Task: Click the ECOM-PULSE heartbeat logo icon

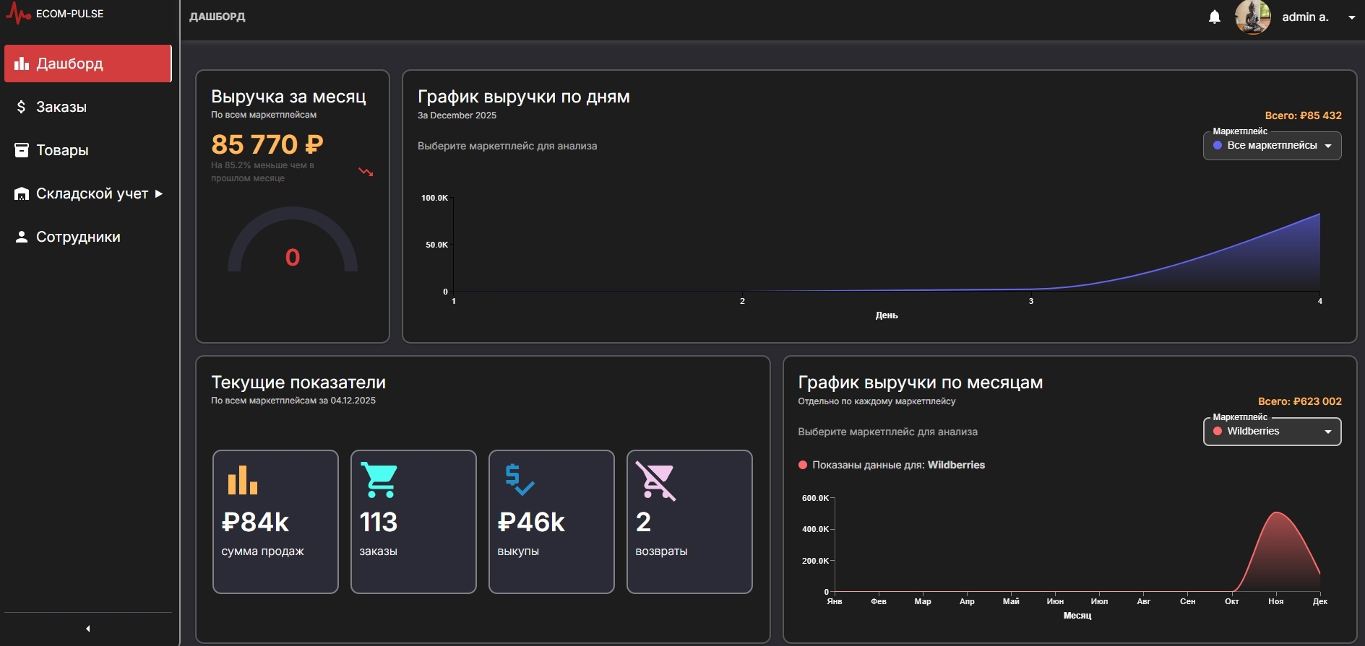Action: point(18,14)
